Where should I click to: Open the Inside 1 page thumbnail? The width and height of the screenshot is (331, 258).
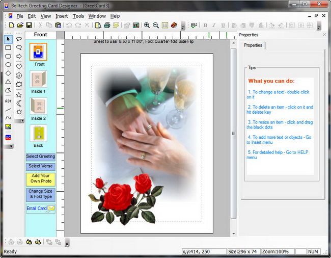click(38, 82)
